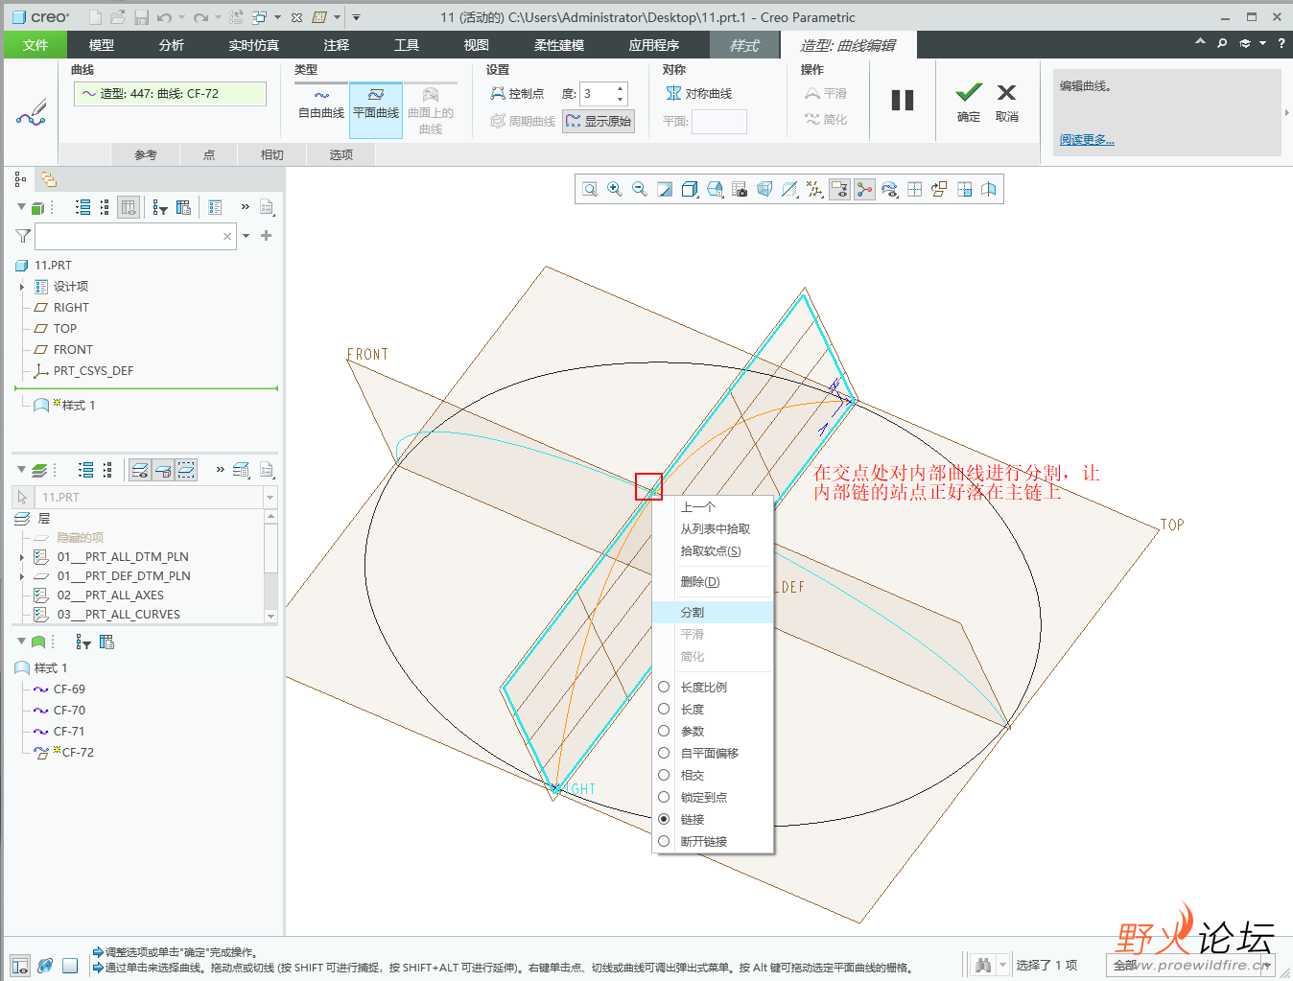This screenshot has width=1293, height=981.
Task: Choose 删除(D) in context menu
Action: [712, 582]
